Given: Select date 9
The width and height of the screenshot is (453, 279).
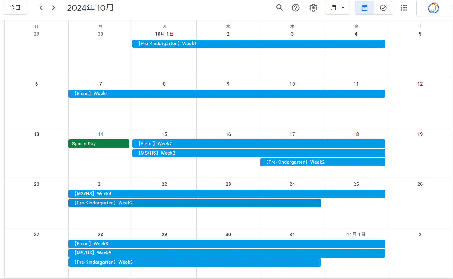Looking at the screenshot, I should pyautogui.click(x=228, y=84).
